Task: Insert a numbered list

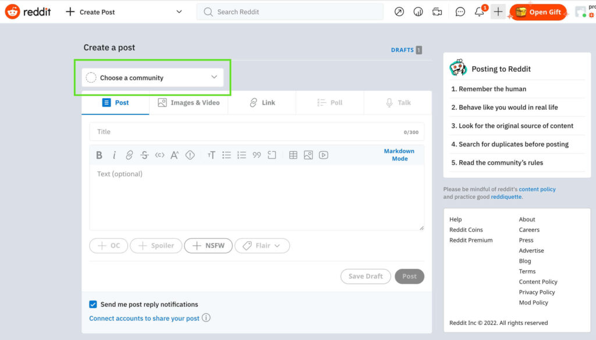Action: (242, 155)
